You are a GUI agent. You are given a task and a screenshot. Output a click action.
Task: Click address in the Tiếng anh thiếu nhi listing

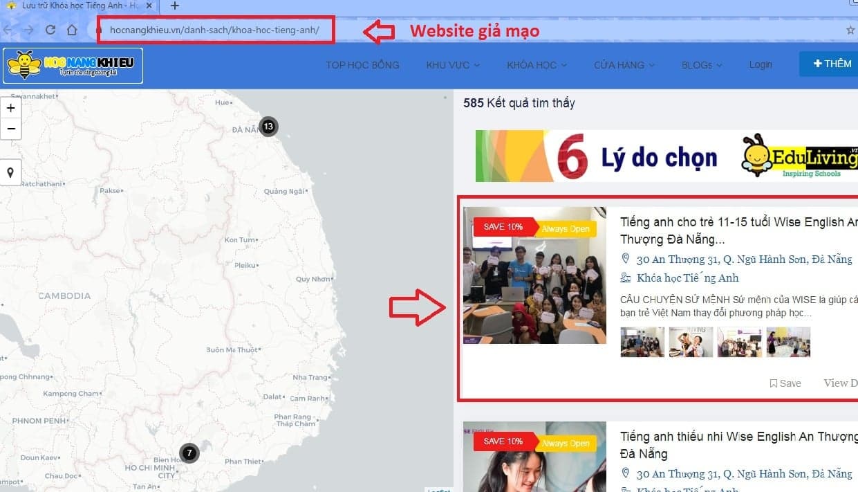point(744,474)
